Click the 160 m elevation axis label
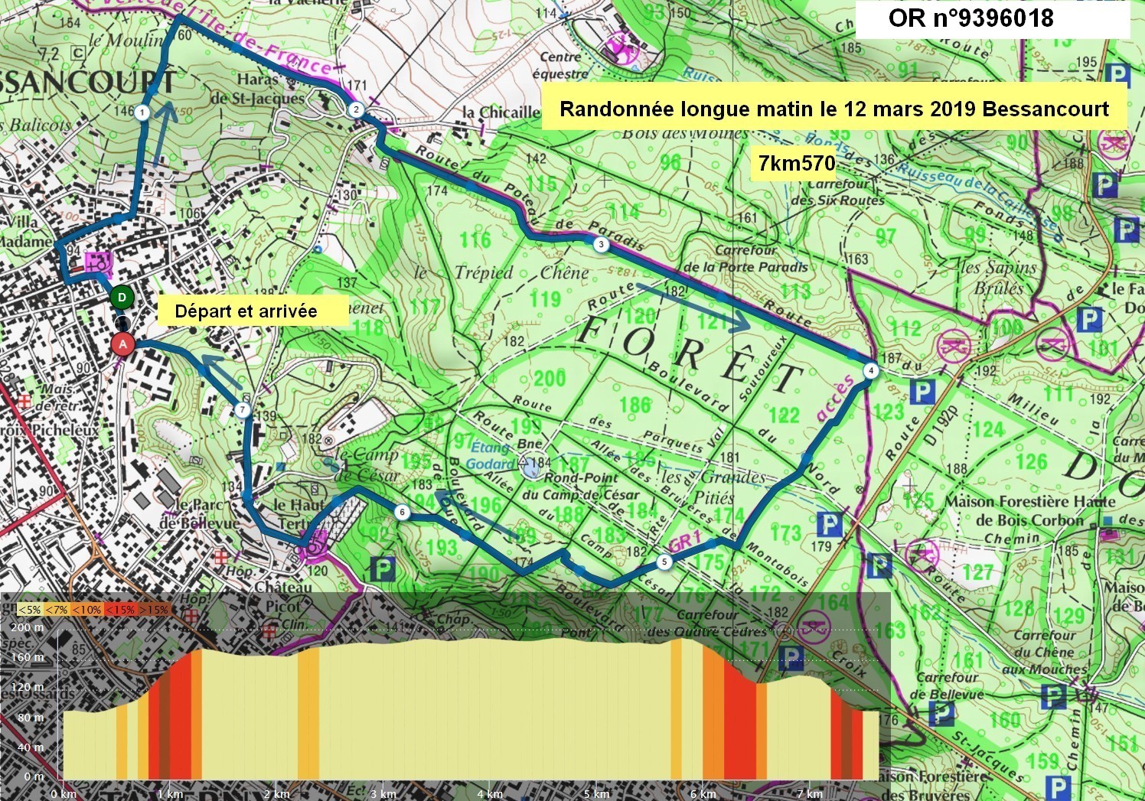Viewport: 1145px width, 801px height. point(28,657)
